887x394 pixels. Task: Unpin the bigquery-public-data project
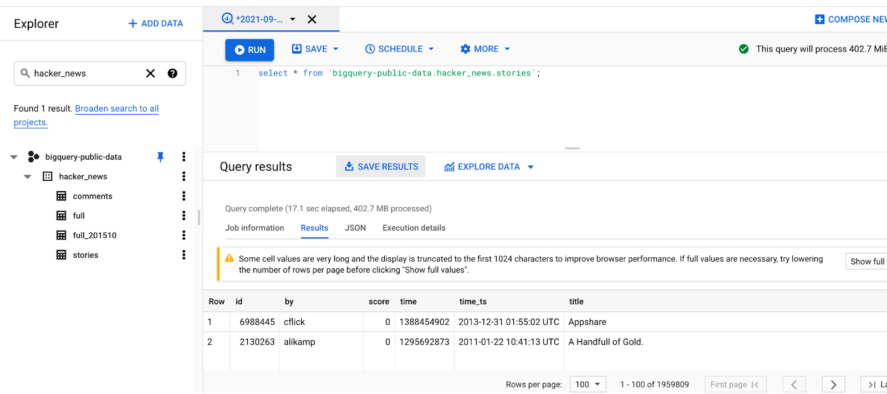click(x=160, y=157)
